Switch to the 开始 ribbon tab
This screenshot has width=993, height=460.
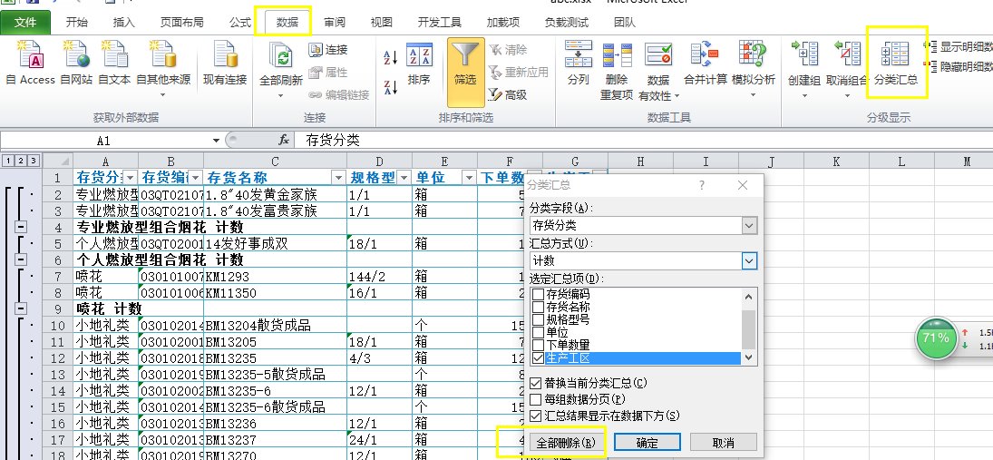click(x=76, y=22)
